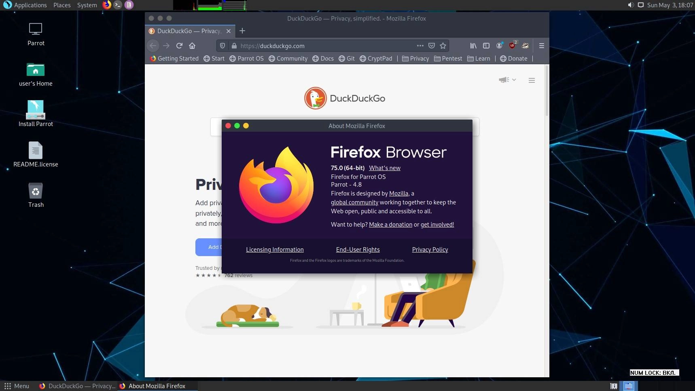The height and width of the screenshot is (391, 695).
Task: Launch Firefox from top panel icon
Action: coord(107,5)
